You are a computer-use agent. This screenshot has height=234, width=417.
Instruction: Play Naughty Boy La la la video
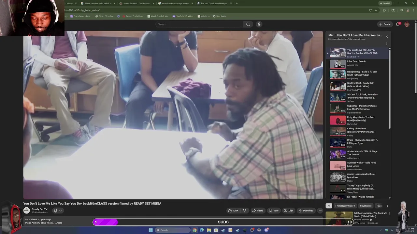click(357, 75)
